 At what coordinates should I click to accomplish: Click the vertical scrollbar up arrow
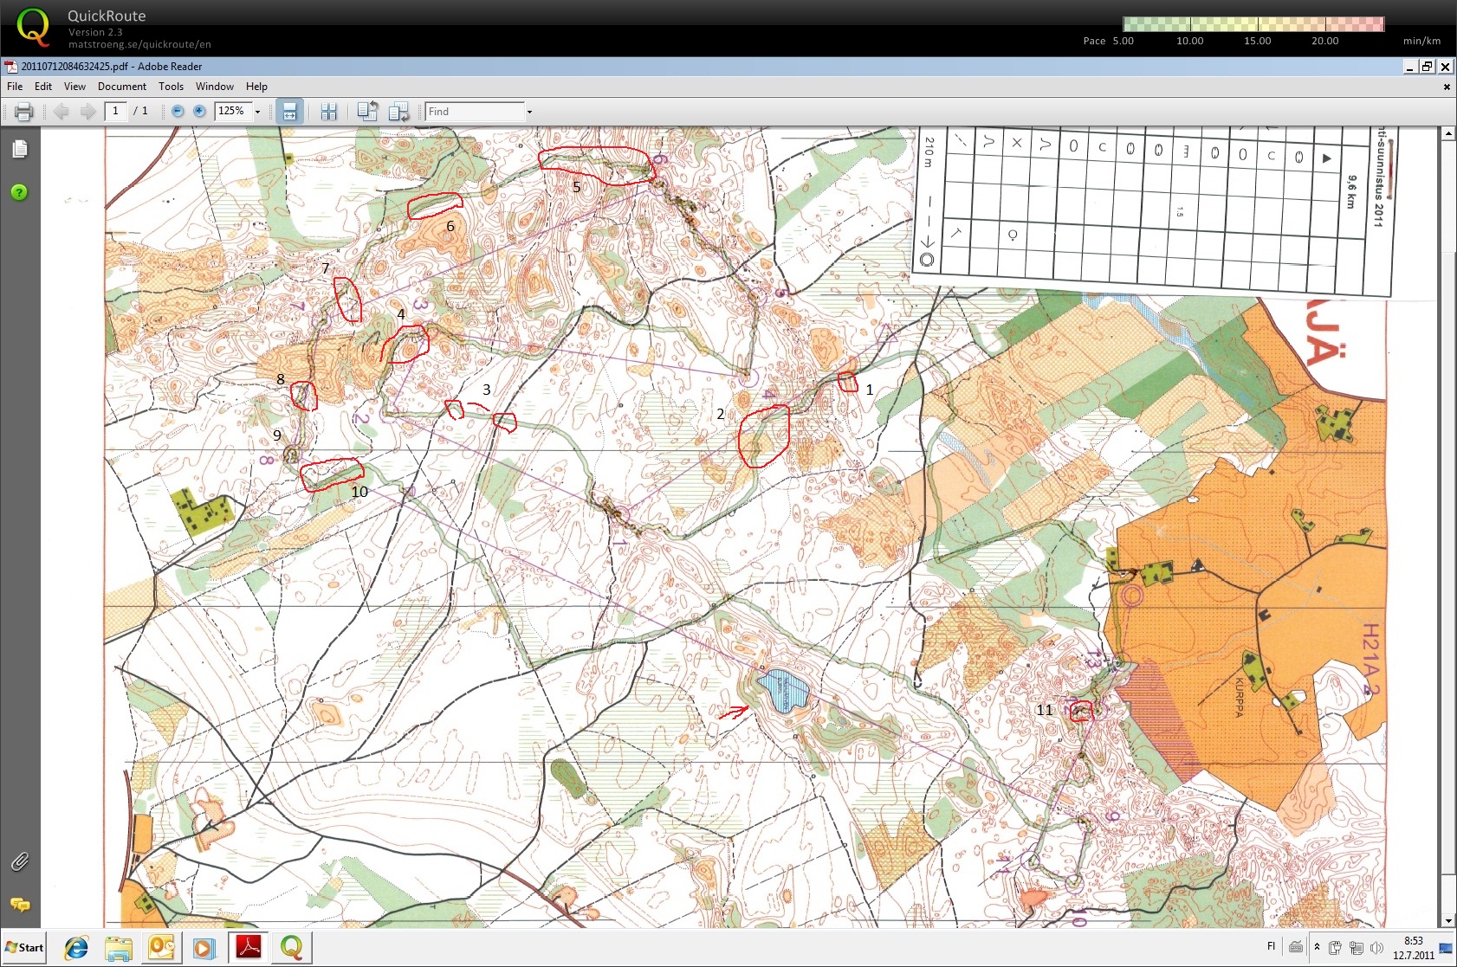point(1448,133)
